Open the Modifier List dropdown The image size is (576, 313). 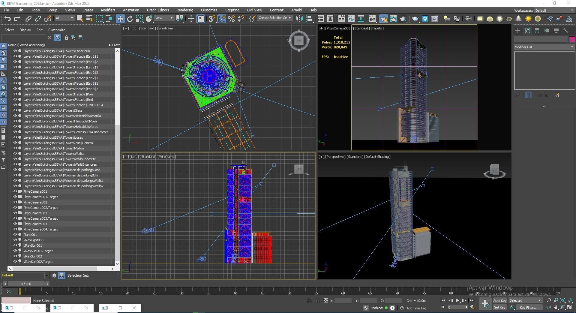544,47
